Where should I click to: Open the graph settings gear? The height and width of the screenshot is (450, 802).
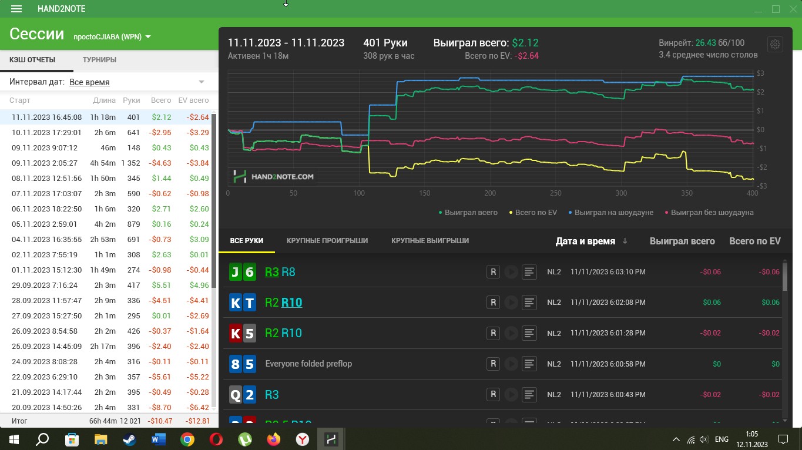coord(775,45)
